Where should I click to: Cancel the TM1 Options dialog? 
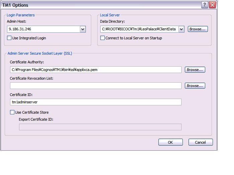tap(201, 142)
